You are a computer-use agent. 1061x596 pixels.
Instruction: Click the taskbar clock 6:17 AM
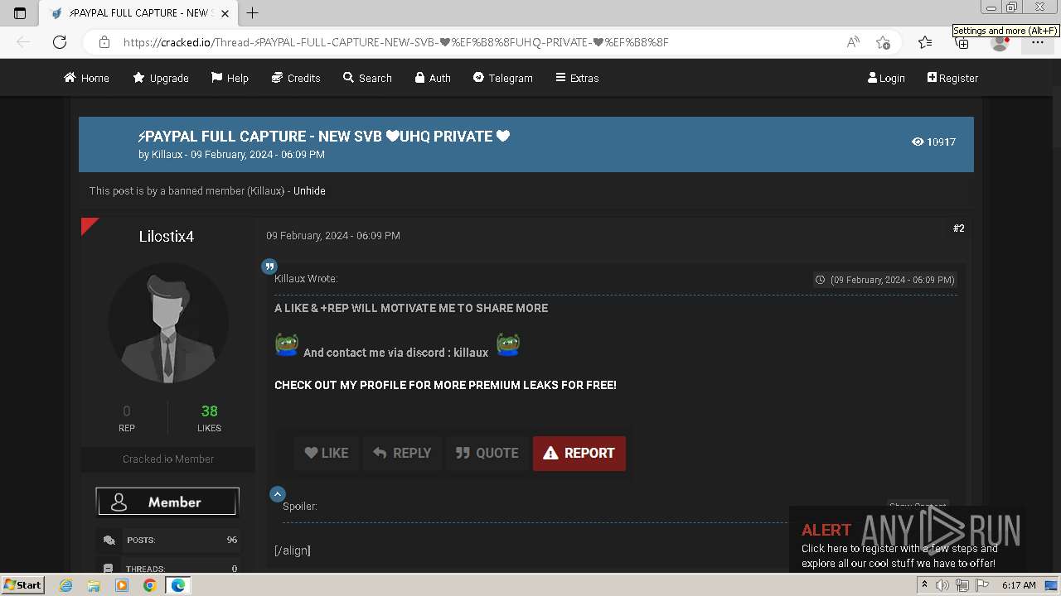pyautogui.click(x=1019, y=585)
